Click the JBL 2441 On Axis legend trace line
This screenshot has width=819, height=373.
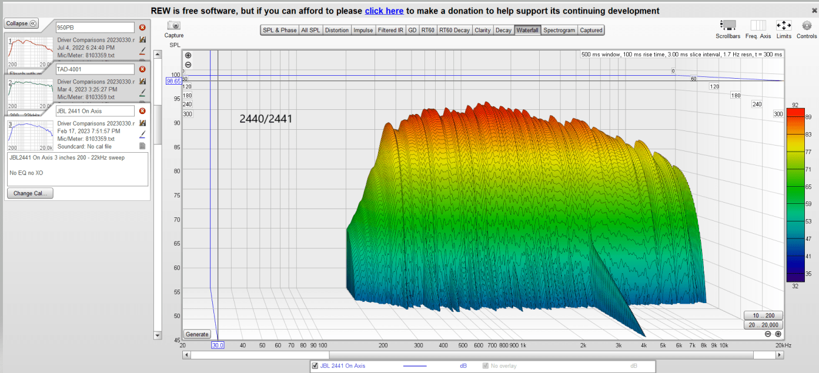click(414, 366)
